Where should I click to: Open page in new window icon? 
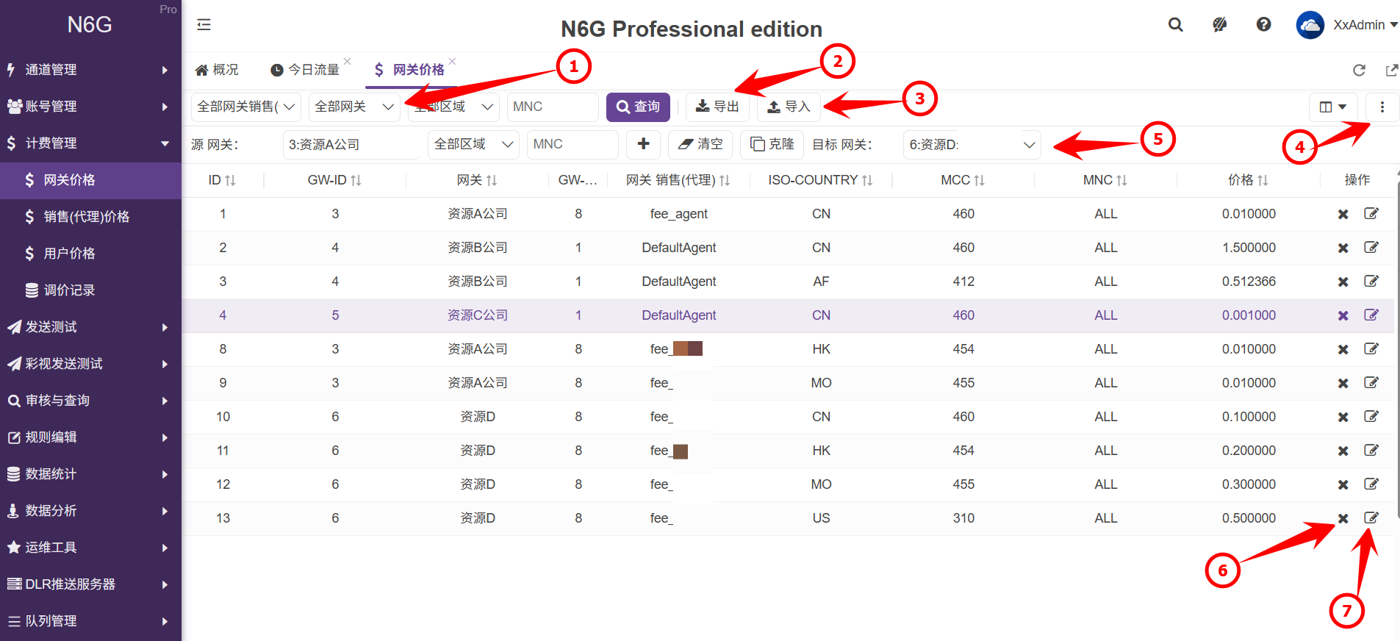[x=1391, y=70]
